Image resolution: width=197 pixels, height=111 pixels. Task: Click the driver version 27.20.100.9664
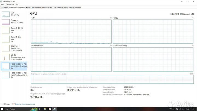[129, 87]
